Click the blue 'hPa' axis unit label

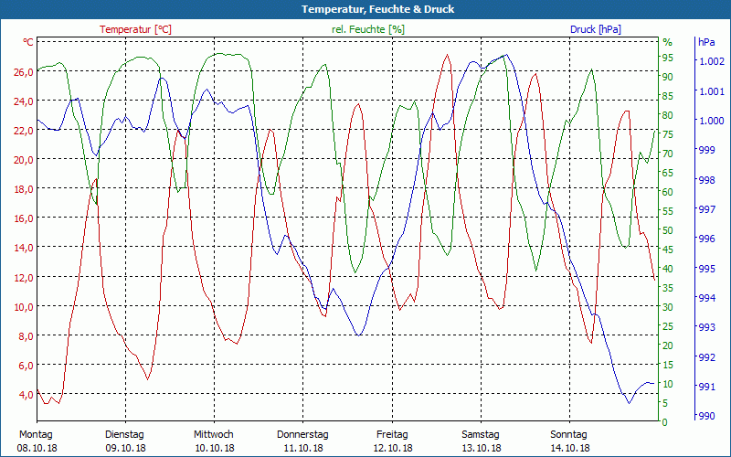706,42
